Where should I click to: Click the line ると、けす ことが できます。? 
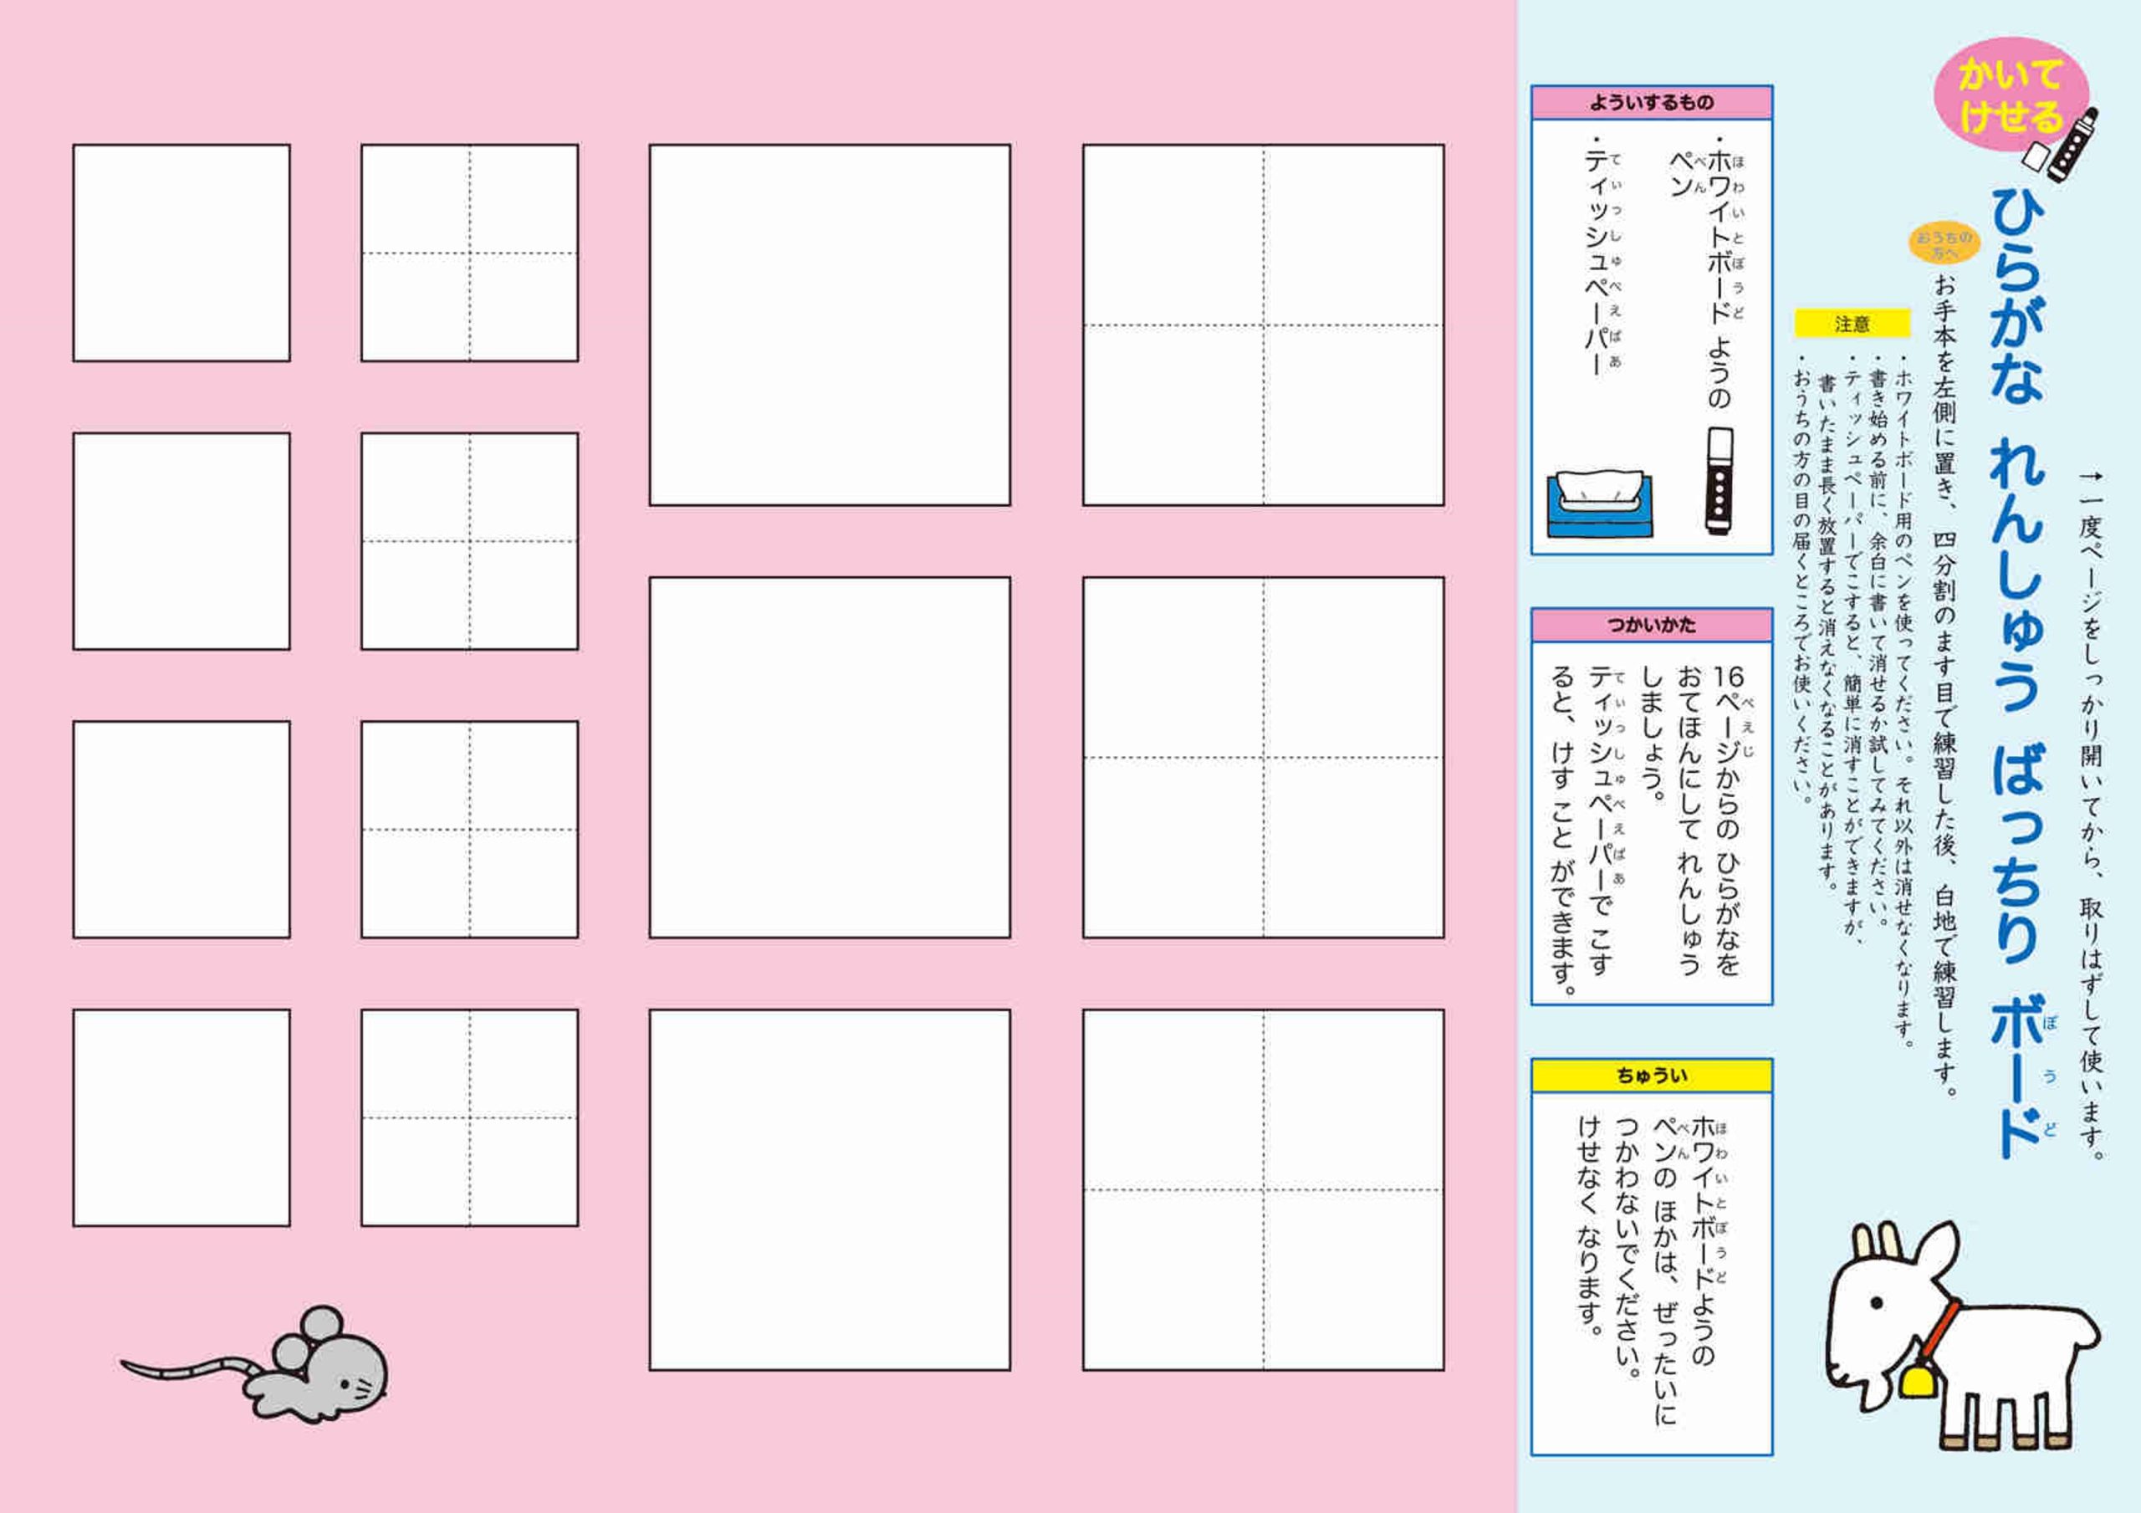(1564, 831)
